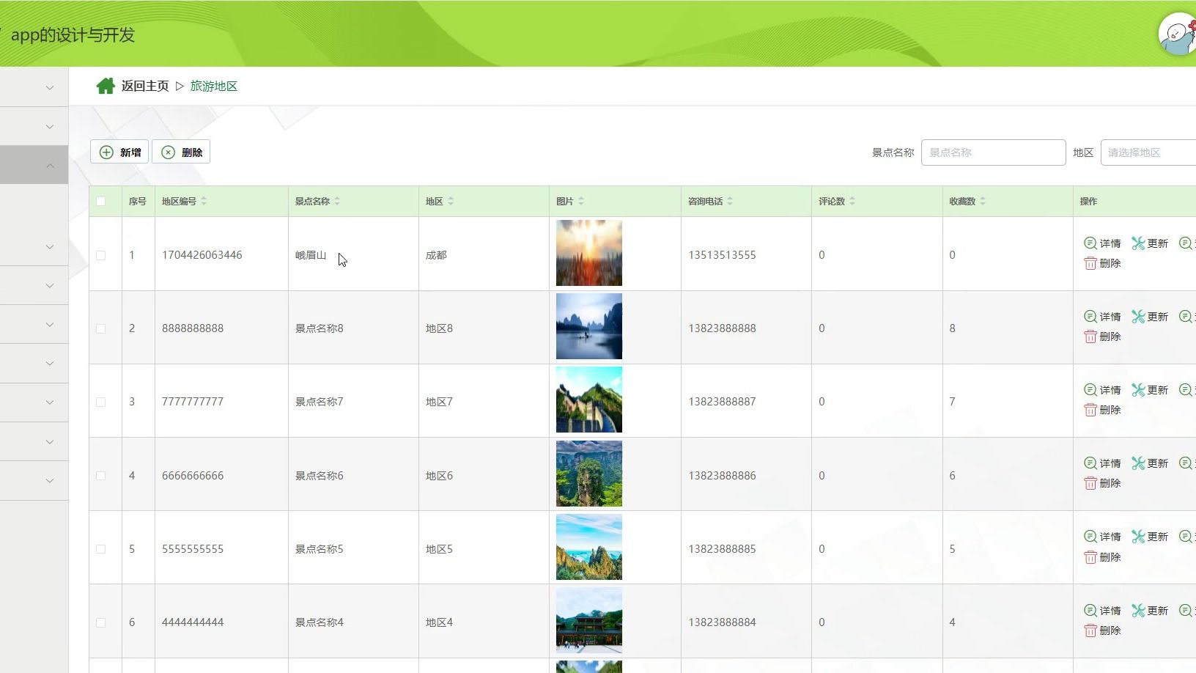This screenshot has height=673, width=1196.
Task: Collapse the highlighted sidebar menu section
Action: [x=50, y=166]
